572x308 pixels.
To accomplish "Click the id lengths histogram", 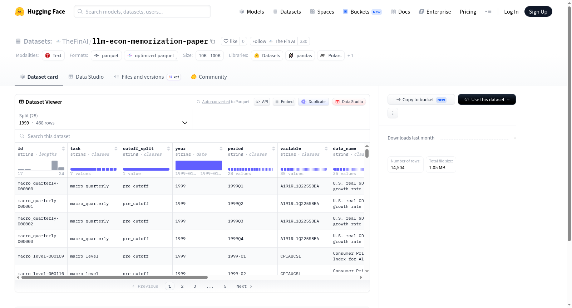I will tap(41, 165).
